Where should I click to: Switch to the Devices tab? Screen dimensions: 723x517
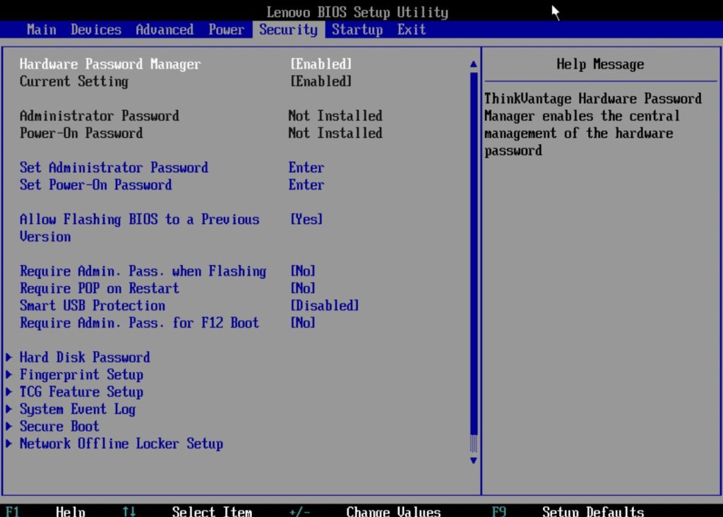96,30
